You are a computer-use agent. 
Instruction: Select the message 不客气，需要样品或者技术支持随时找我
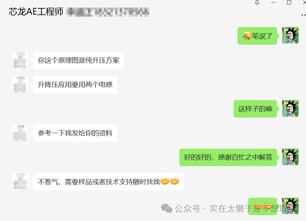click(x=109, y=182)
